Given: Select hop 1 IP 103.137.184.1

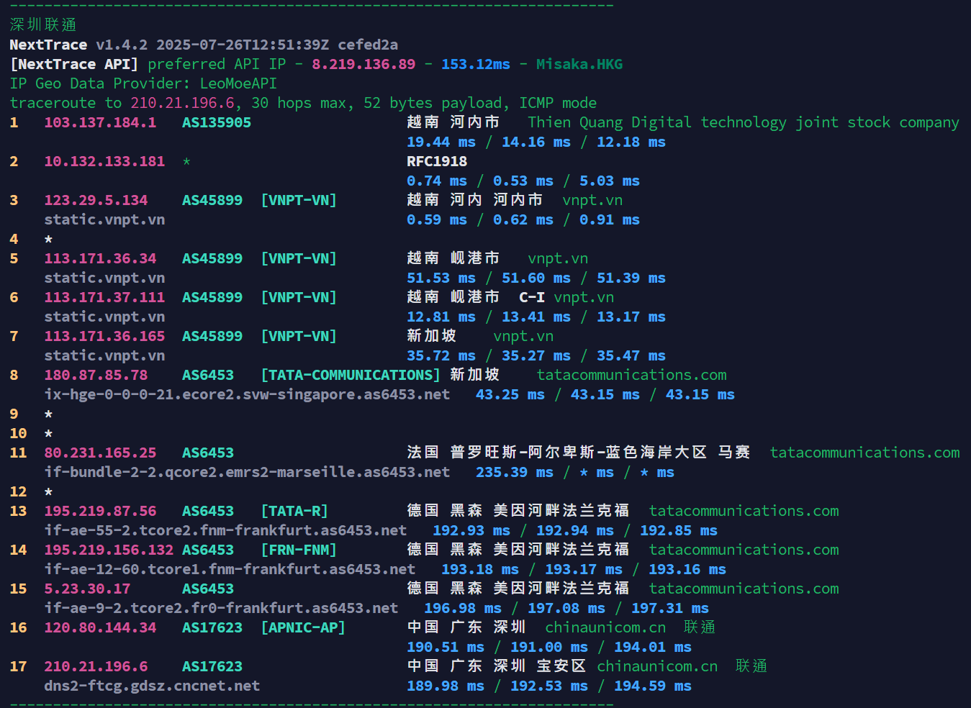Looking at the screenshot, I should pyautogui.click(x=100, y=122).
